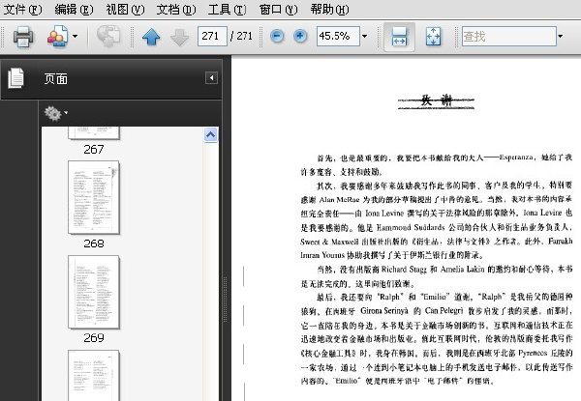Select the page 269 thumbnail
Image resolution: width=581 pixels, height=401 pixels.
click(x=94, y=292)
